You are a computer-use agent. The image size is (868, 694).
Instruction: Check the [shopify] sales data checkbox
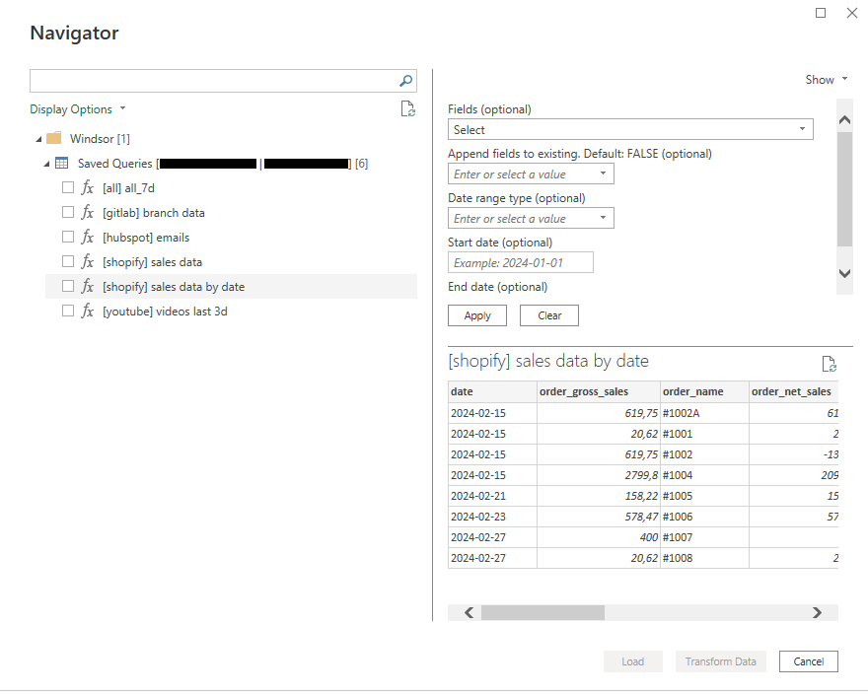[x=68, y=260]
